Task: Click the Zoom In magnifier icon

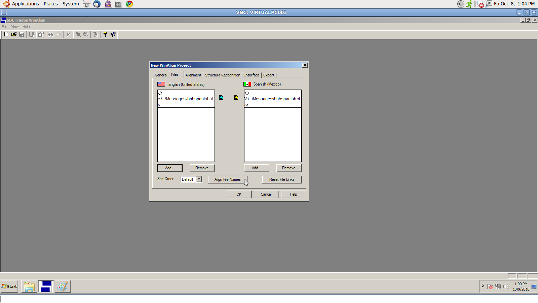Action: coord(78,34)
